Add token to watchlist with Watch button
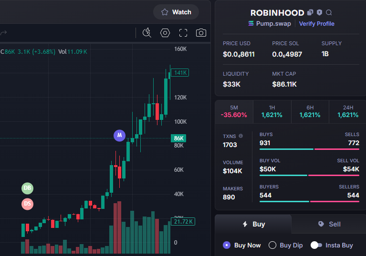The image size is (366, 256). click(176, 12)
